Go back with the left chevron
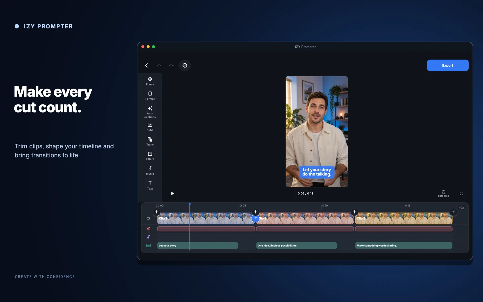 tap(146, 65)
